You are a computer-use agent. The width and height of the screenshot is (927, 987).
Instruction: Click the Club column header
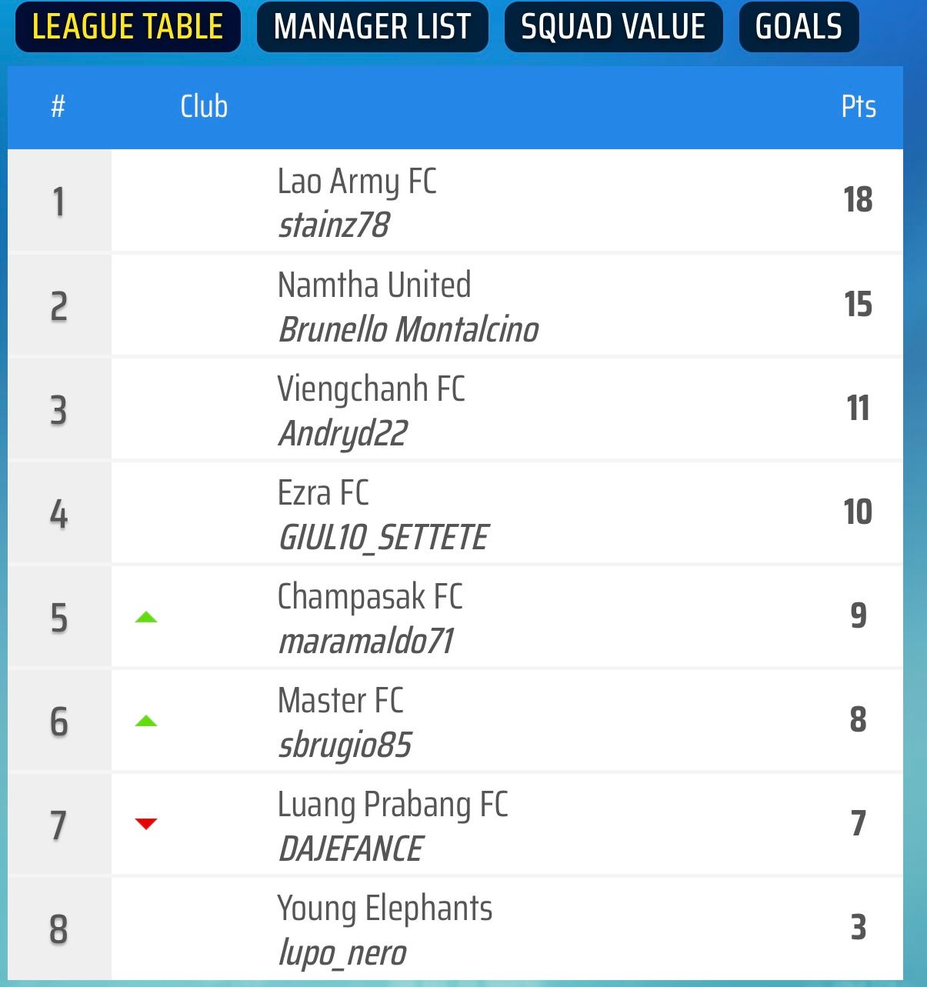coord(204,106)
